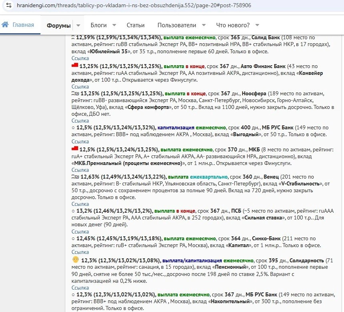Click circle bullet before Синко-Банк 12,45% entry

click(73, 239)
